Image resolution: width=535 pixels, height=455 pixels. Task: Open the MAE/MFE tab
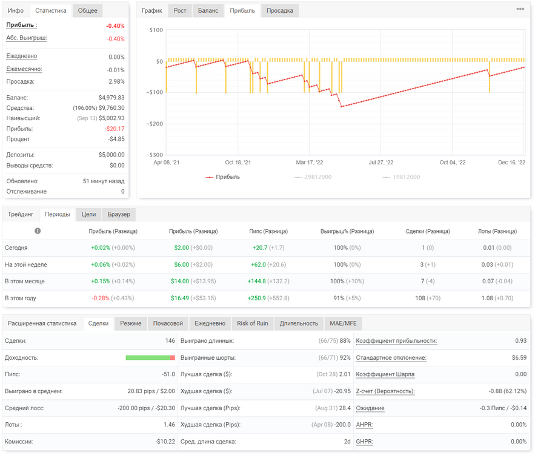pos(343,323)
